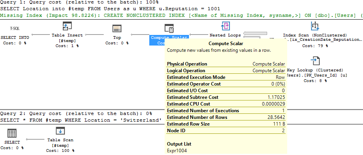This screenshot has width=363, height=155.
Task: Select the Compute Scalar operator icon
Action: click(169, 28)
